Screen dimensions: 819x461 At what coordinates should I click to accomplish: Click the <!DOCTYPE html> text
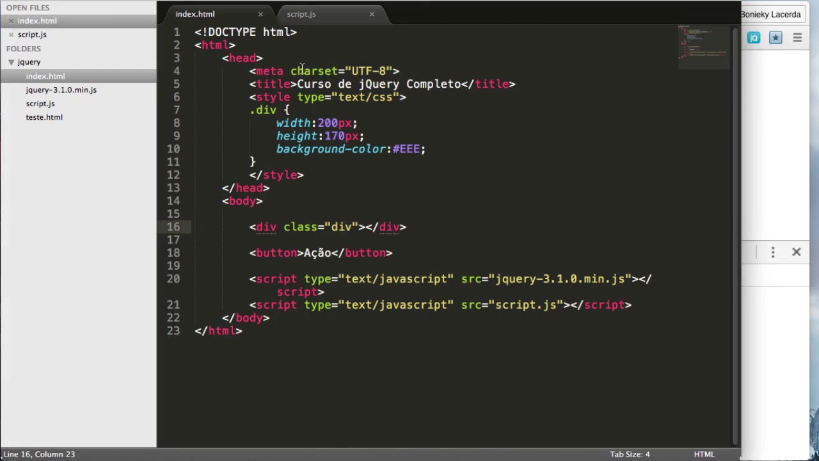pos(246,32)
